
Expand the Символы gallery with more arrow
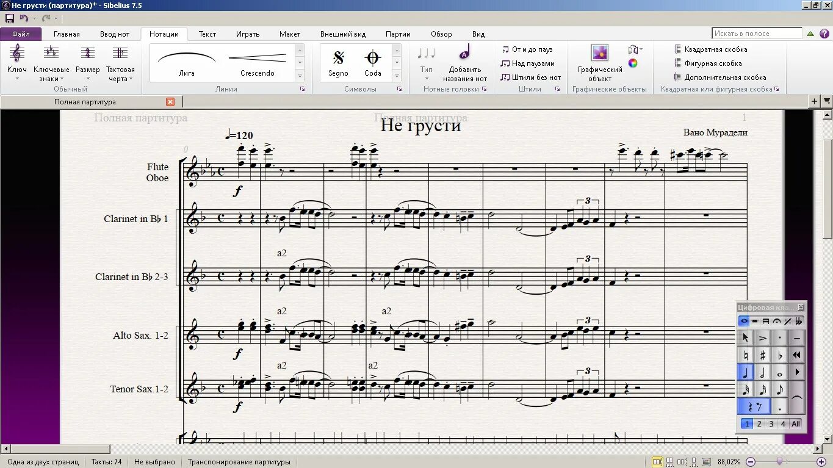pyautogui.click(x=397, y=76)
